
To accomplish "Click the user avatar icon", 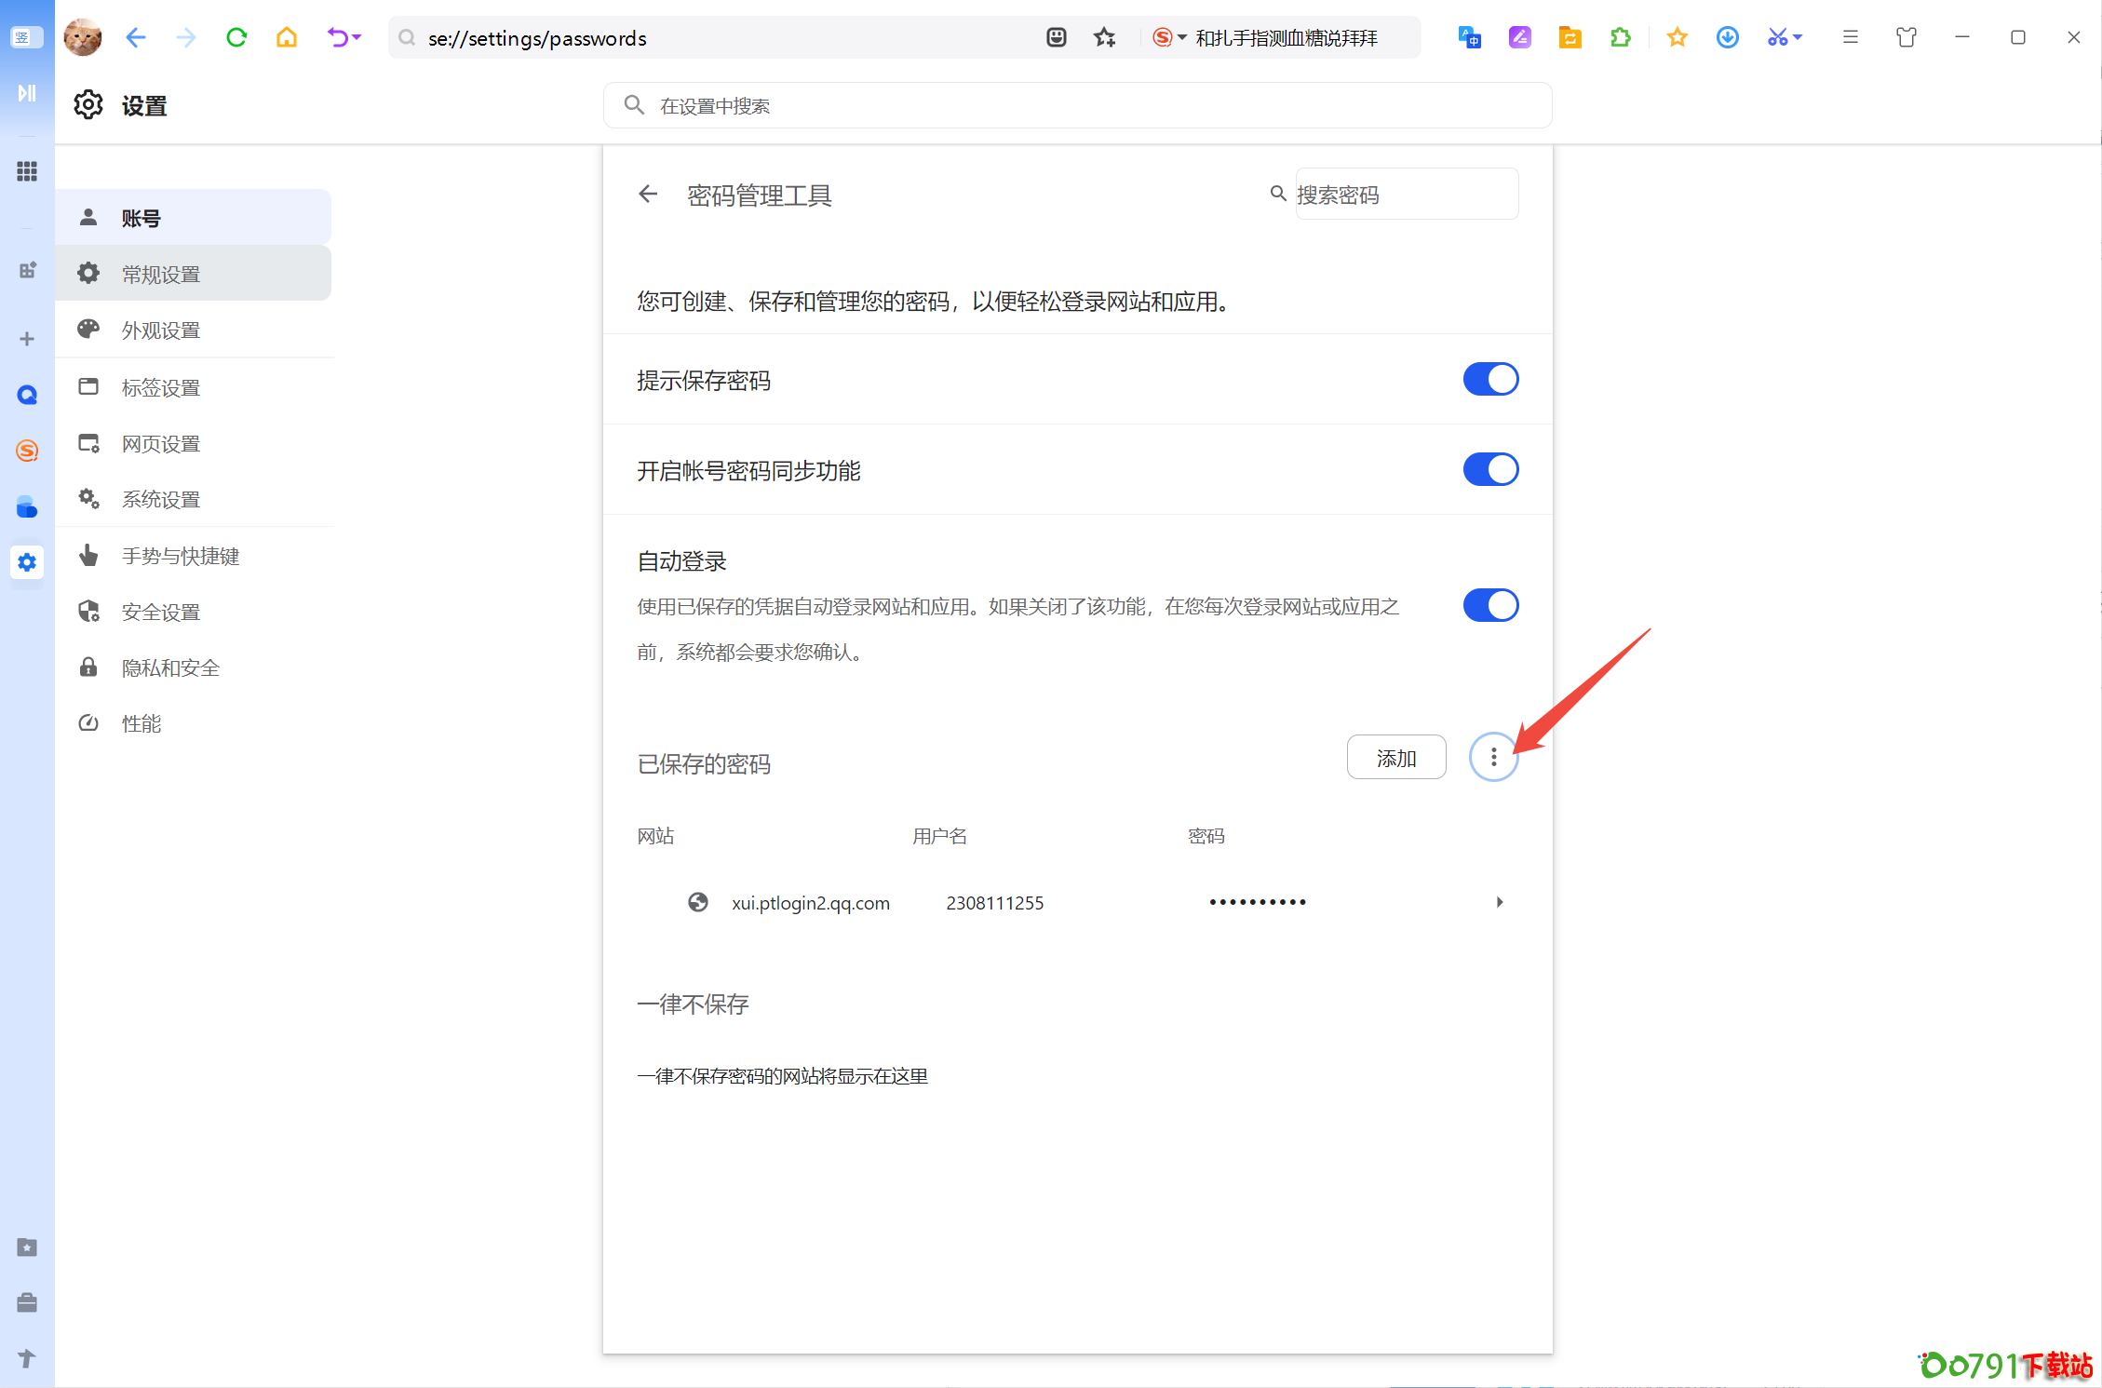I will click(x=83, y=38).
